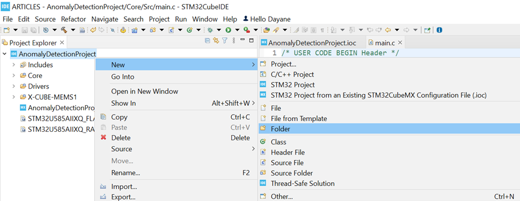Select Project... in the New submenu
Image resolution: width=520 pixels, height=201 pixels.
(x=389, y=64)
